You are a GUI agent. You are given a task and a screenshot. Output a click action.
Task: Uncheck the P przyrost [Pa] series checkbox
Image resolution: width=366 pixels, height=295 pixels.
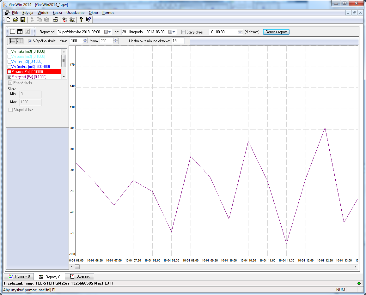point(9,77)
